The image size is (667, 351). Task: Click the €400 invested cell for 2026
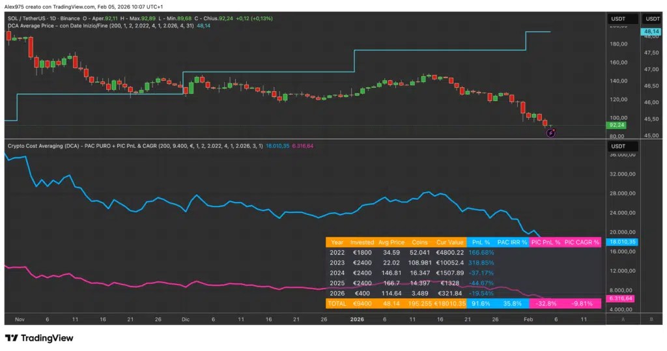coord(362,293)
